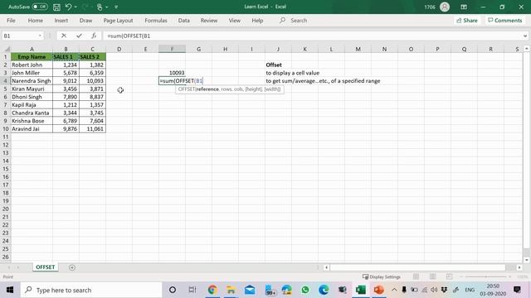Click the Redo arrow icon
The image size is (531, 298).
[x=85, y=7]
